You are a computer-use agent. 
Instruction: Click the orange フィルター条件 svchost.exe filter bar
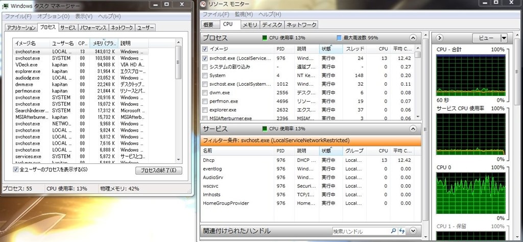coord(311,141)
